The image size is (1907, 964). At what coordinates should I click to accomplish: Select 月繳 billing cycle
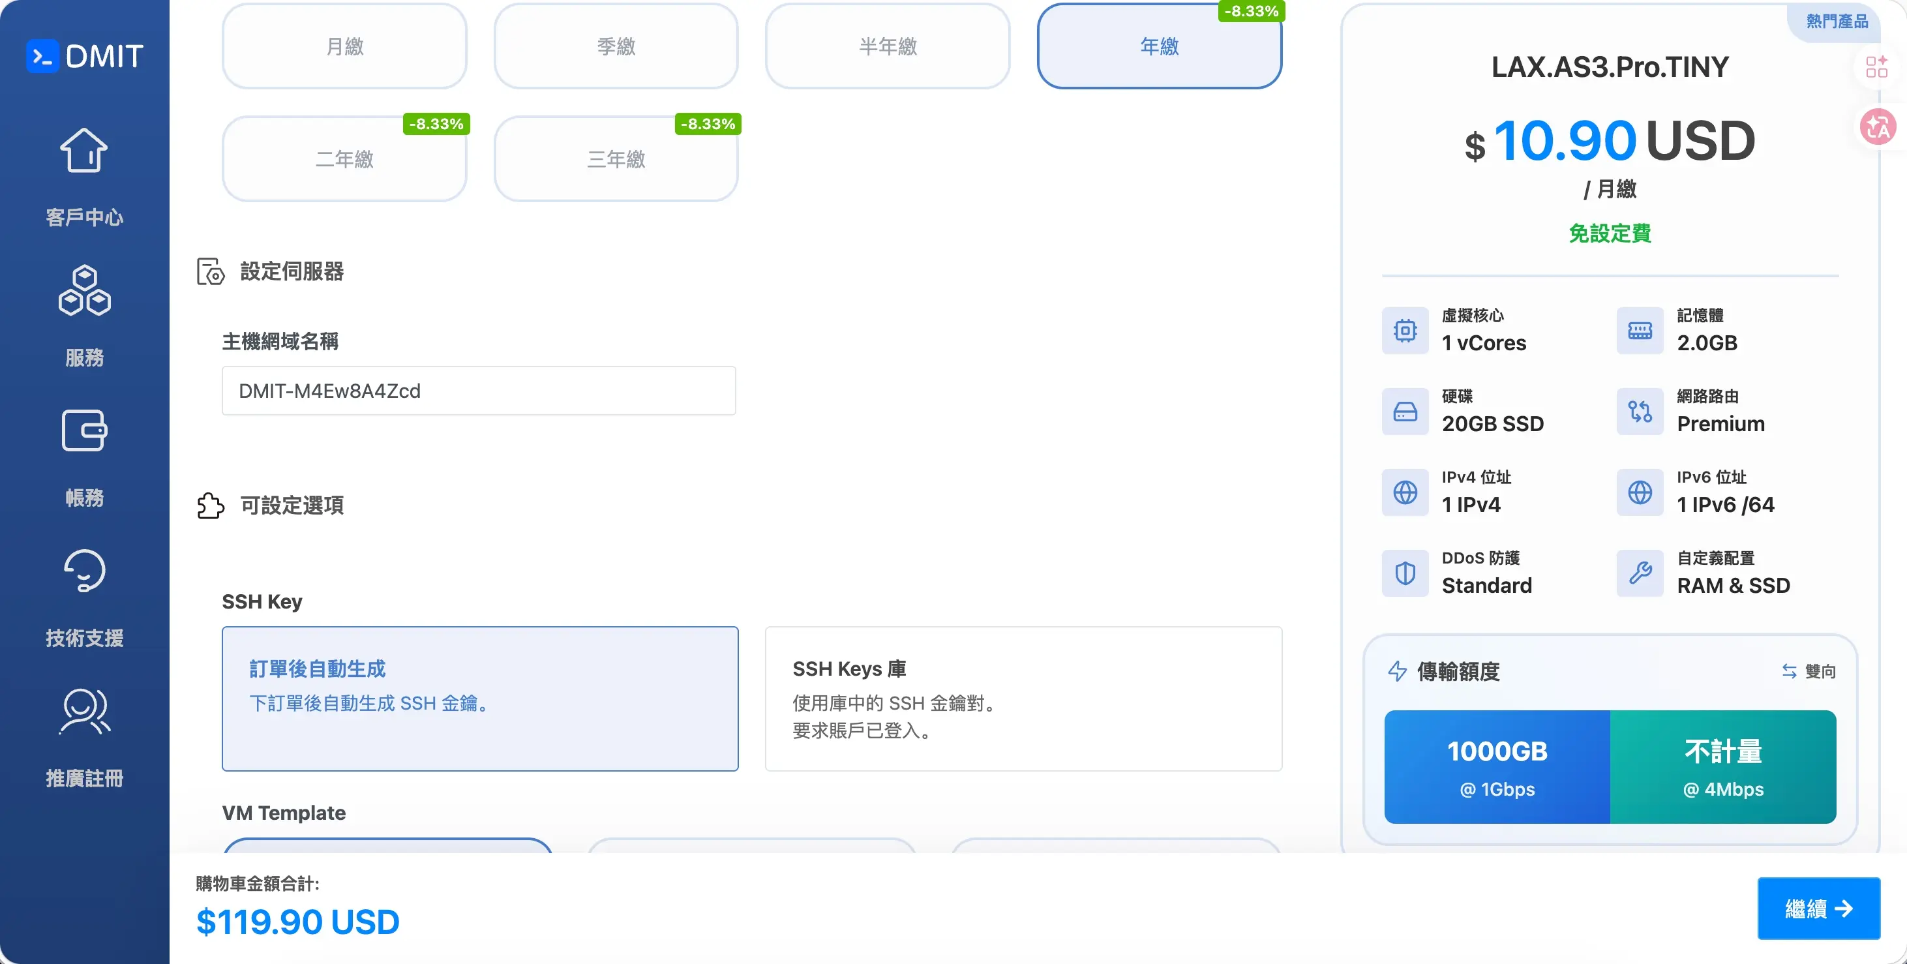[344, 46]
